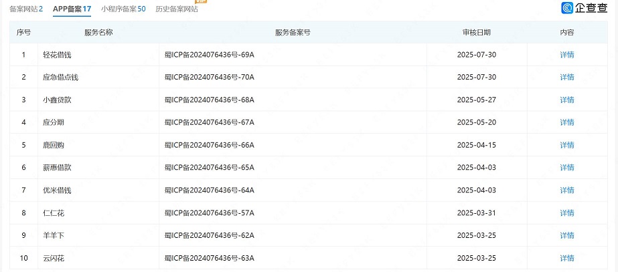
Task: Click record number ending 67A
Action: tap(210, 122)
